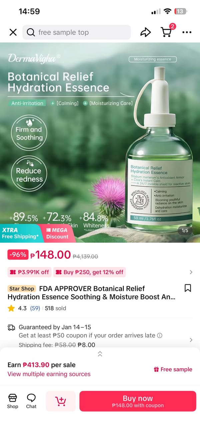Tap the late-arrival coupon info icon
The image size is (200, 433).
(160, 335)
